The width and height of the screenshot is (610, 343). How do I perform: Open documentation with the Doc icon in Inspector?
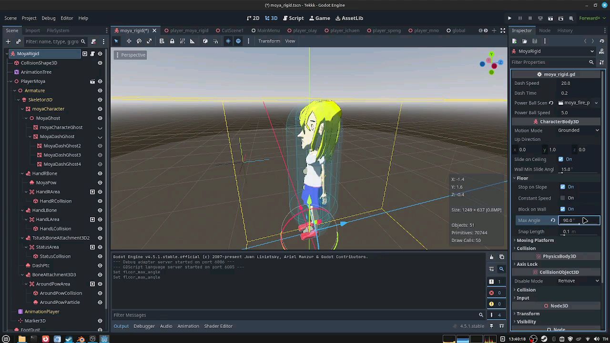tap(602, 51)
